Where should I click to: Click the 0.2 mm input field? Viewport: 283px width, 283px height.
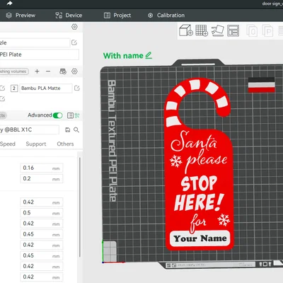point(42,178)
